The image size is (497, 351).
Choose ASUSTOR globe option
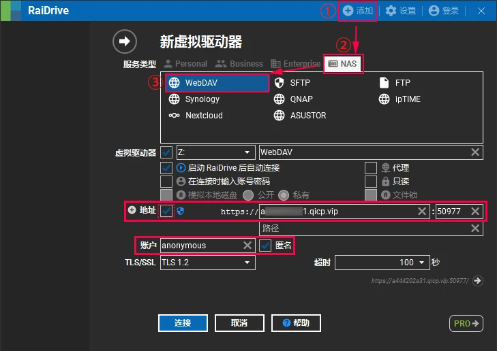tap(279, 116)
